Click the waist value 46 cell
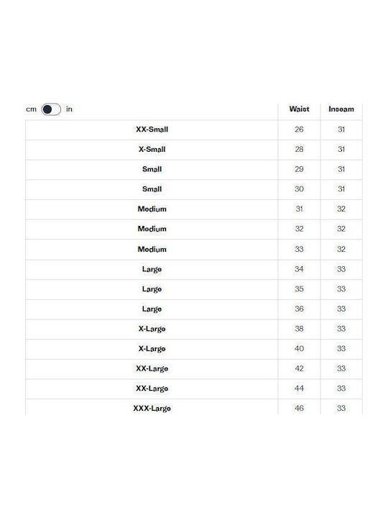The width and height of the screenshot is (388, 518). tap(299, 406)
